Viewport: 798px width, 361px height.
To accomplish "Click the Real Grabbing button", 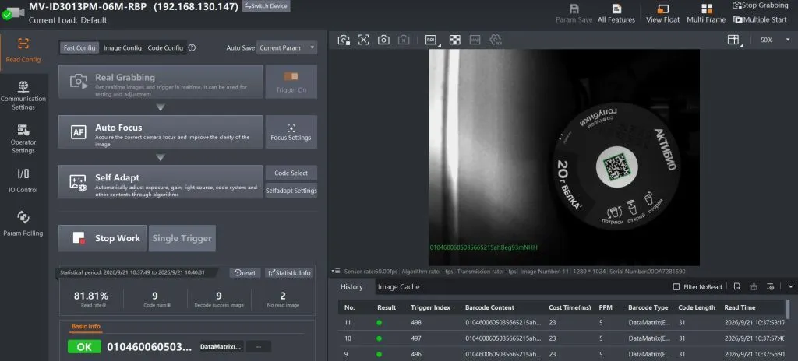I will 161,82.
